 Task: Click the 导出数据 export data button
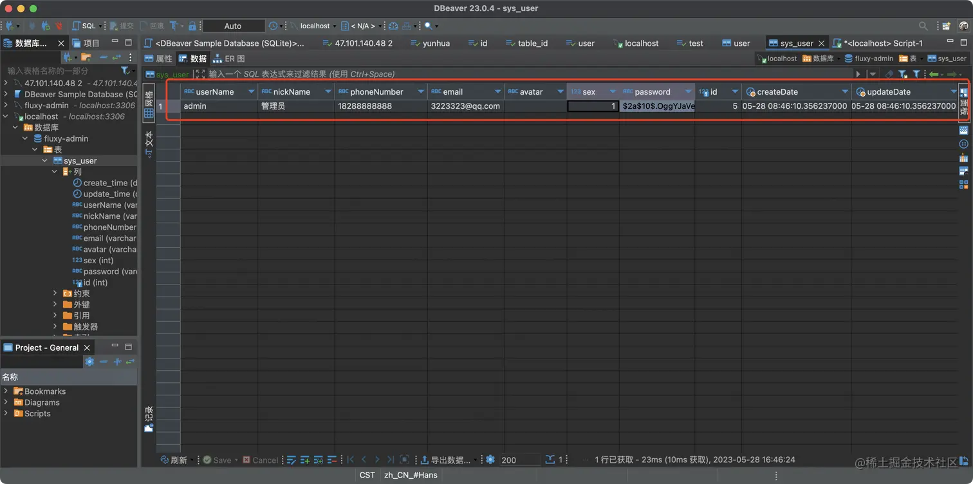click(445, 460)
